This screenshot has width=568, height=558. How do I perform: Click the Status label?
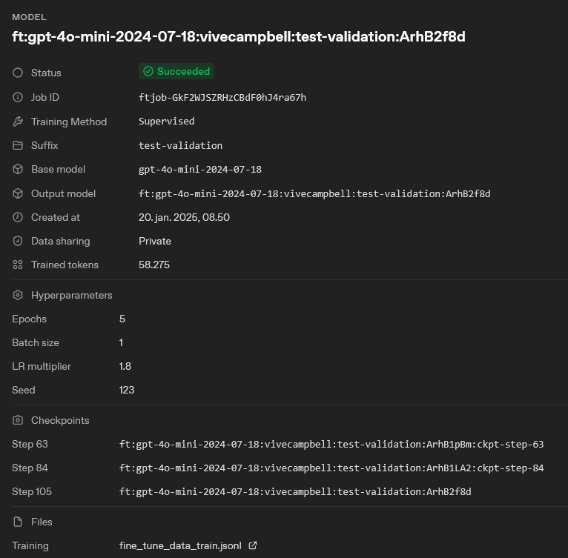46,73
